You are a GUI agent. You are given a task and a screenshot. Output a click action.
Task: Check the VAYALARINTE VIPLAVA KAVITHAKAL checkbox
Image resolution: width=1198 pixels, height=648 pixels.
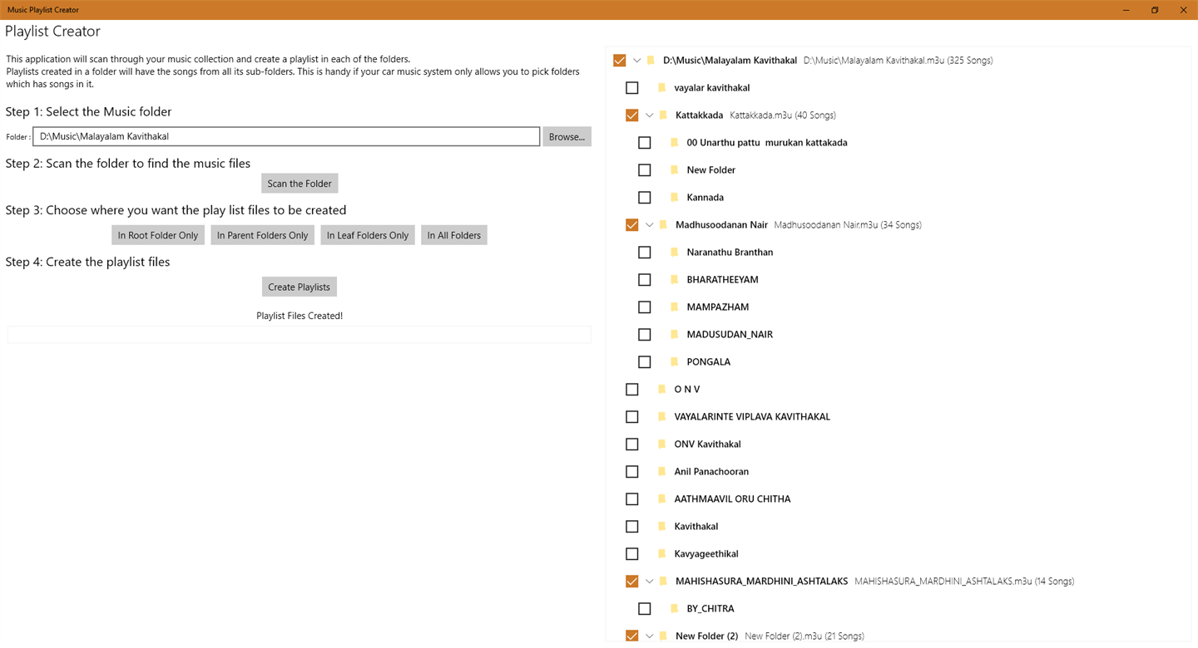[632, 416]
